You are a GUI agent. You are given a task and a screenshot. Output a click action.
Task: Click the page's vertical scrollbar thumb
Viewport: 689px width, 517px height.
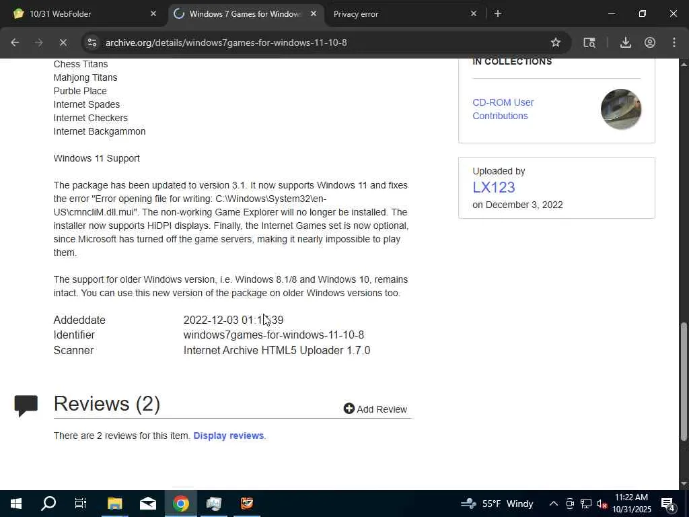tap(684, 382)
